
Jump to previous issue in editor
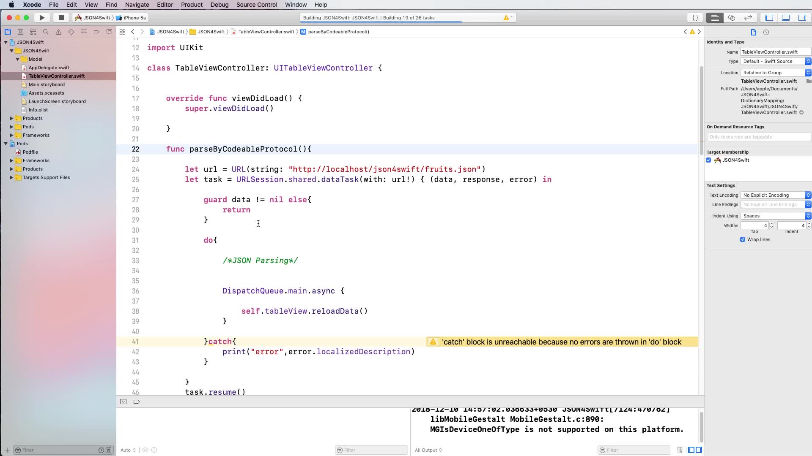[686, 32]
